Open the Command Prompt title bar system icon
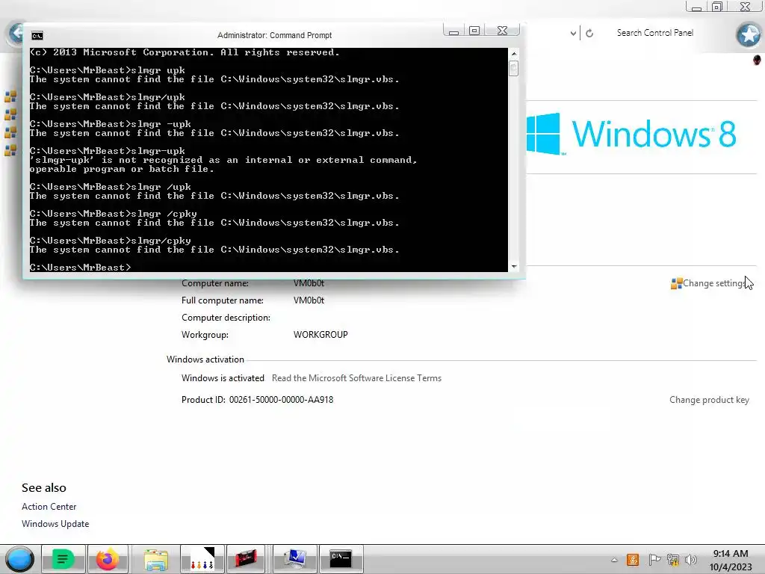Screen dimensions: 765x574 37,36
